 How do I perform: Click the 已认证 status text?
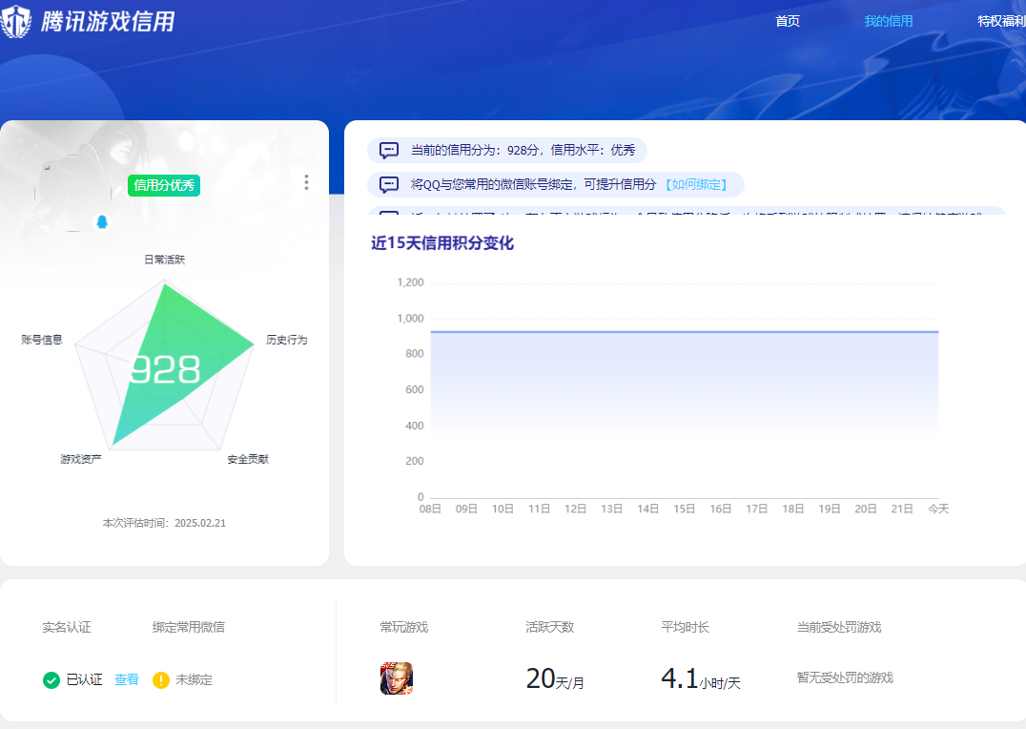(84, 680)
